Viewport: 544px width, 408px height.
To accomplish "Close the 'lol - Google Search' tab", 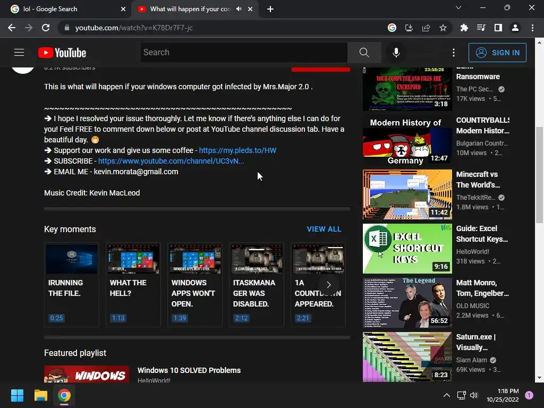I will (123, 9).
